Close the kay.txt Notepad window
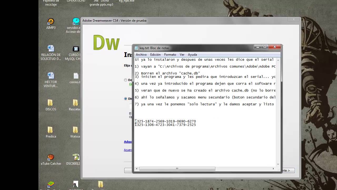Image resolution: width=337 pixels, height=190 pixels. click(x=275, y=47)
